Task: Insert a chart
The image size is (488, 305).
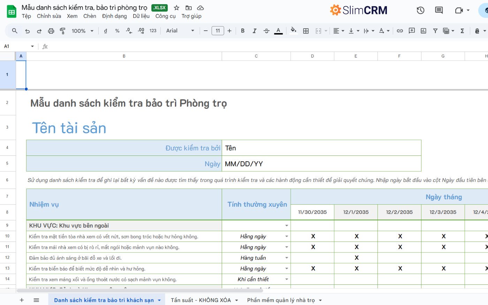Action: tap(423, 31)
